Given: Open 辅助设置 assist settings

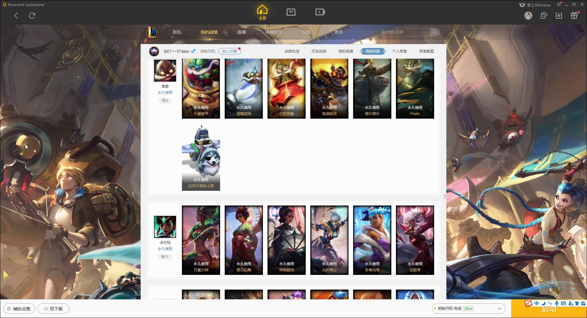Looking at the screenshot, I should pos(19,309).
